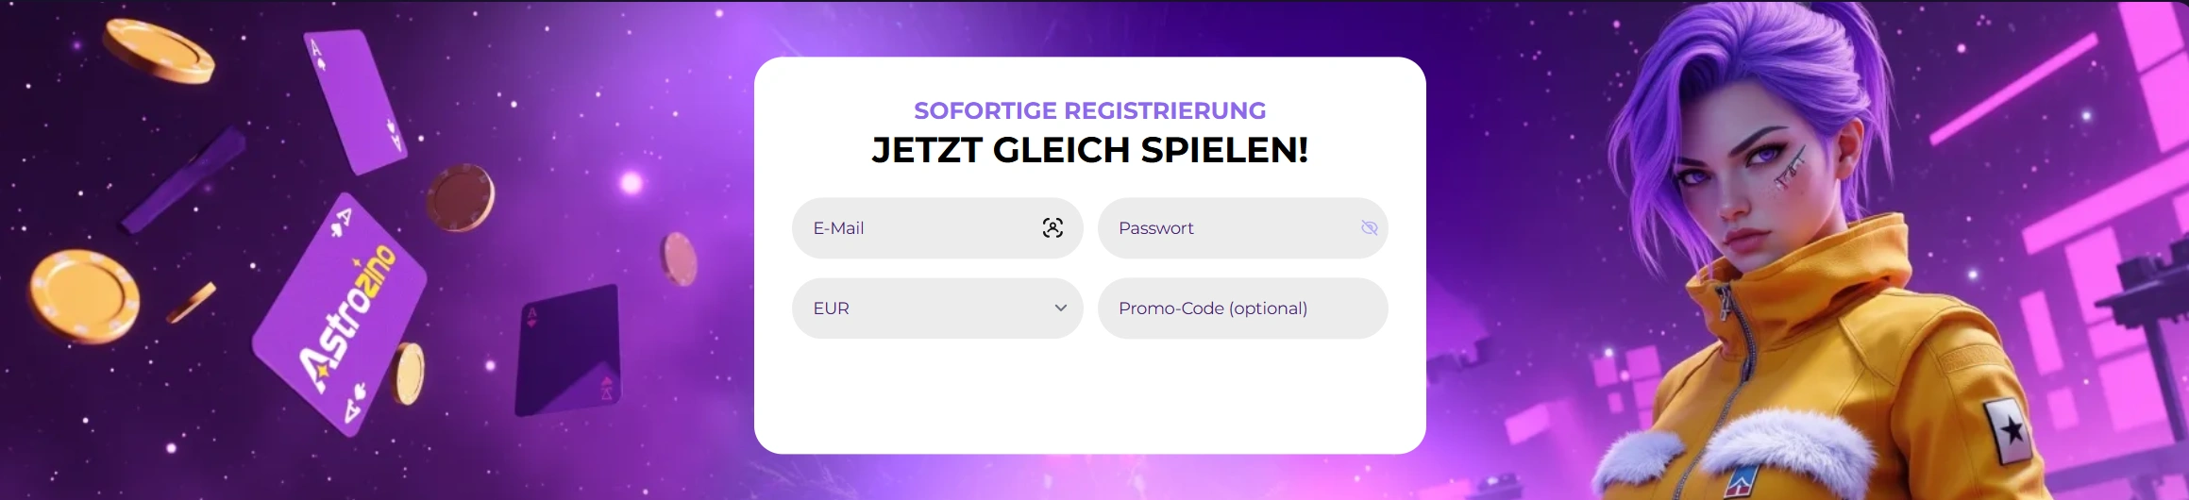This screenshot has height=500, width=2189.
Task: Click the purple-haired character's face
Action: coord(1746,189)
